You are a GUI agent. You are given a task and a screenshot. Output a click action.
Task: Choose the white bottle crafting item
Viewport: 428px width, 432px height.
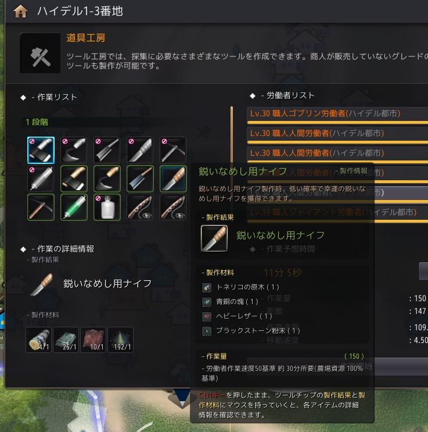[107, 207]
